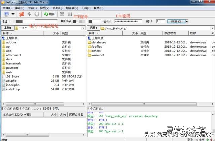The image size is (215, 141).
Task: Open the 帮助(H) menu
Action: tap(98, 8)
